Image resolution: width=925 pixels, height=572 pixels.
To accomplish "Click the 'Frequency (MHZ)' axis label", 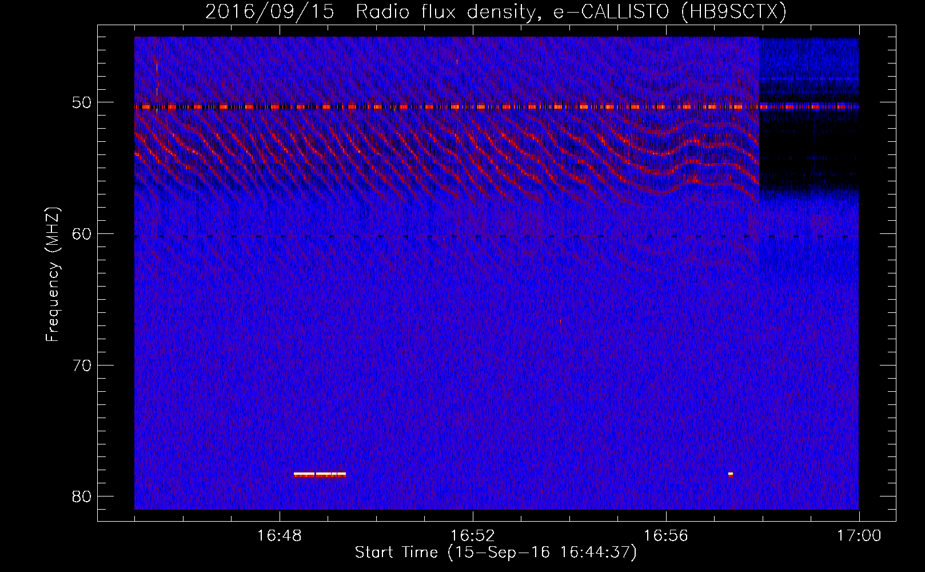I will [53, 275].
